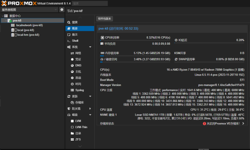Open the gear settings next to server view
This screenshot has height=150, width=250.
click(62, 10)
